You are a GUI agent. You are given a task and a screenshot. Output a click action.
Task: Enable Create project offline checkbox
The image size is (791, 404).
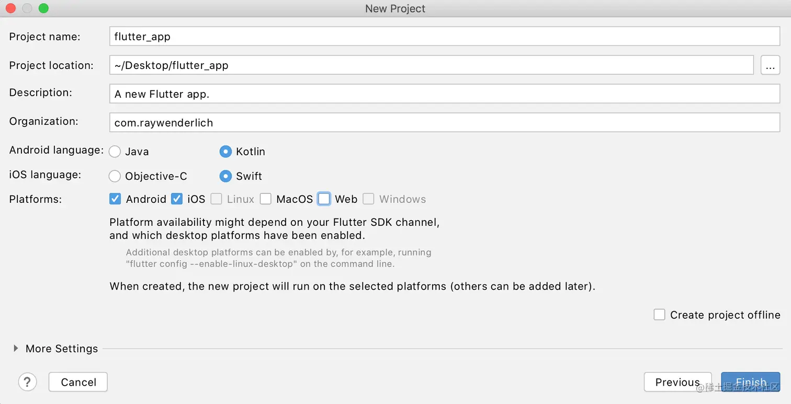tap(660, 315)
